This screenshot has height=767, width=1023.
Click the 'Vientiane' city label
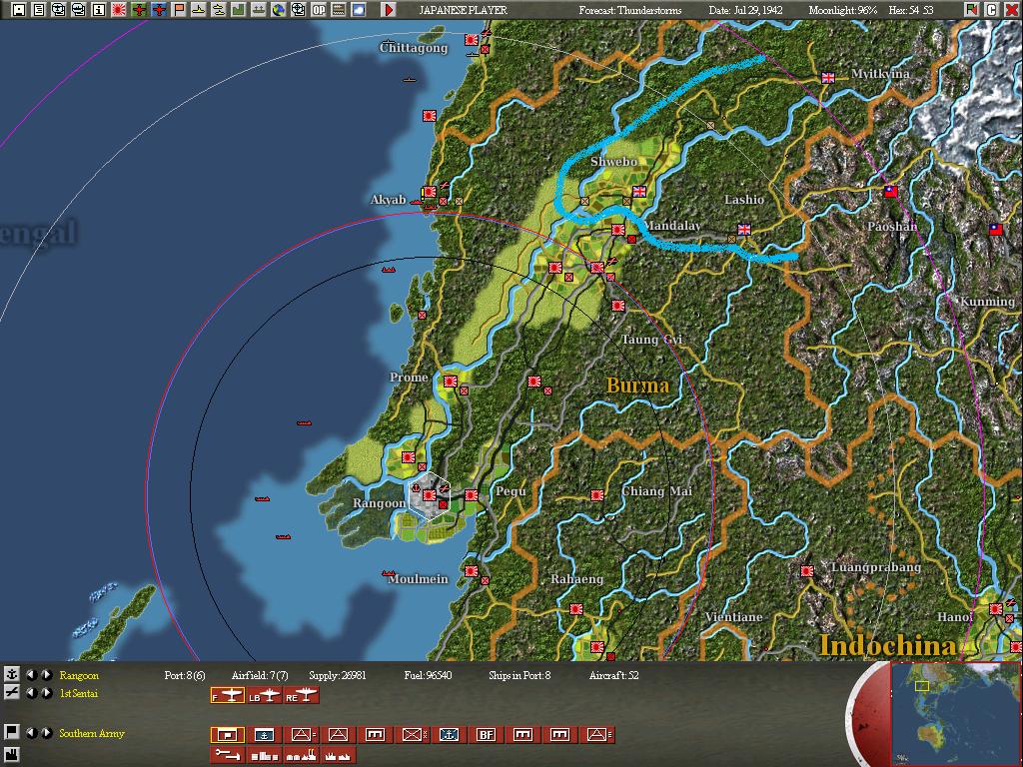734,616
